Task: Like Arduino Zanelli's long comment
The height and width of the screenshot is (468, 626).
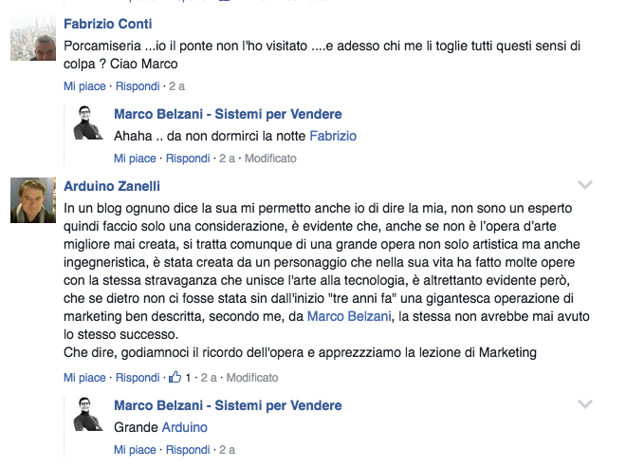Action: [84, 378]
